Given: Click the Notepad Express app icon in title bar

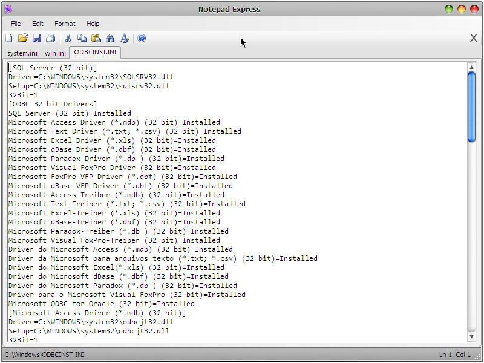Looking at the screenshot, I should (x=8, y=9).
